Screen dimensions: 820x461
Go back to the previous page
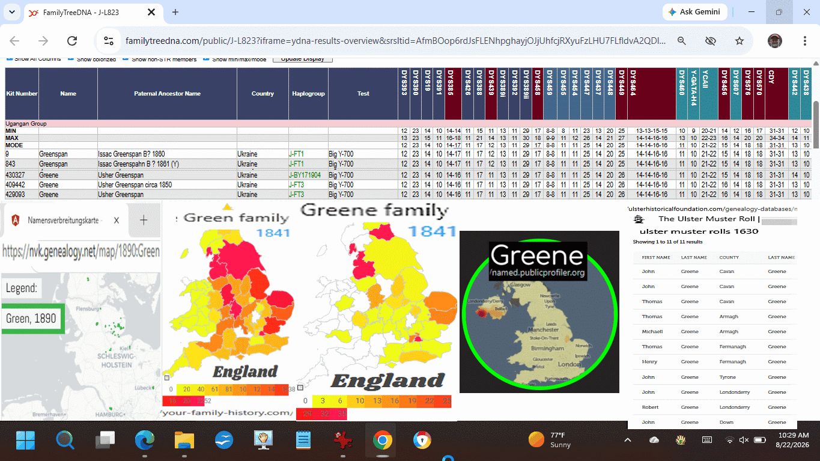tap(14, 41)
